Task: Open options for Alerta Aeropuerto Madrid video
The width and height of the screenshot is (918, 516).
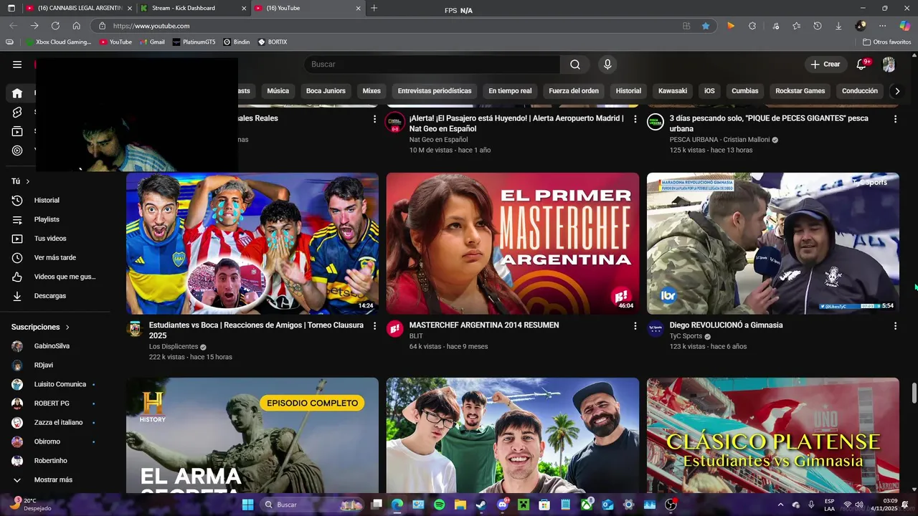Action: [635, 119]
